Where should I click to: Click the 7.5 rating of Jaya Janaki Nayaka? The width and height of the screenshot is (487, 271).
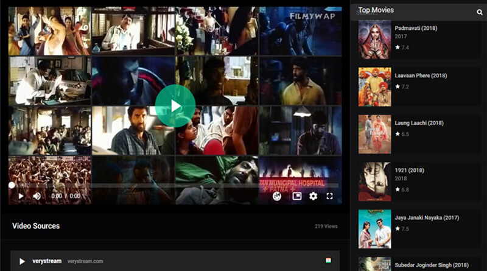402,229
